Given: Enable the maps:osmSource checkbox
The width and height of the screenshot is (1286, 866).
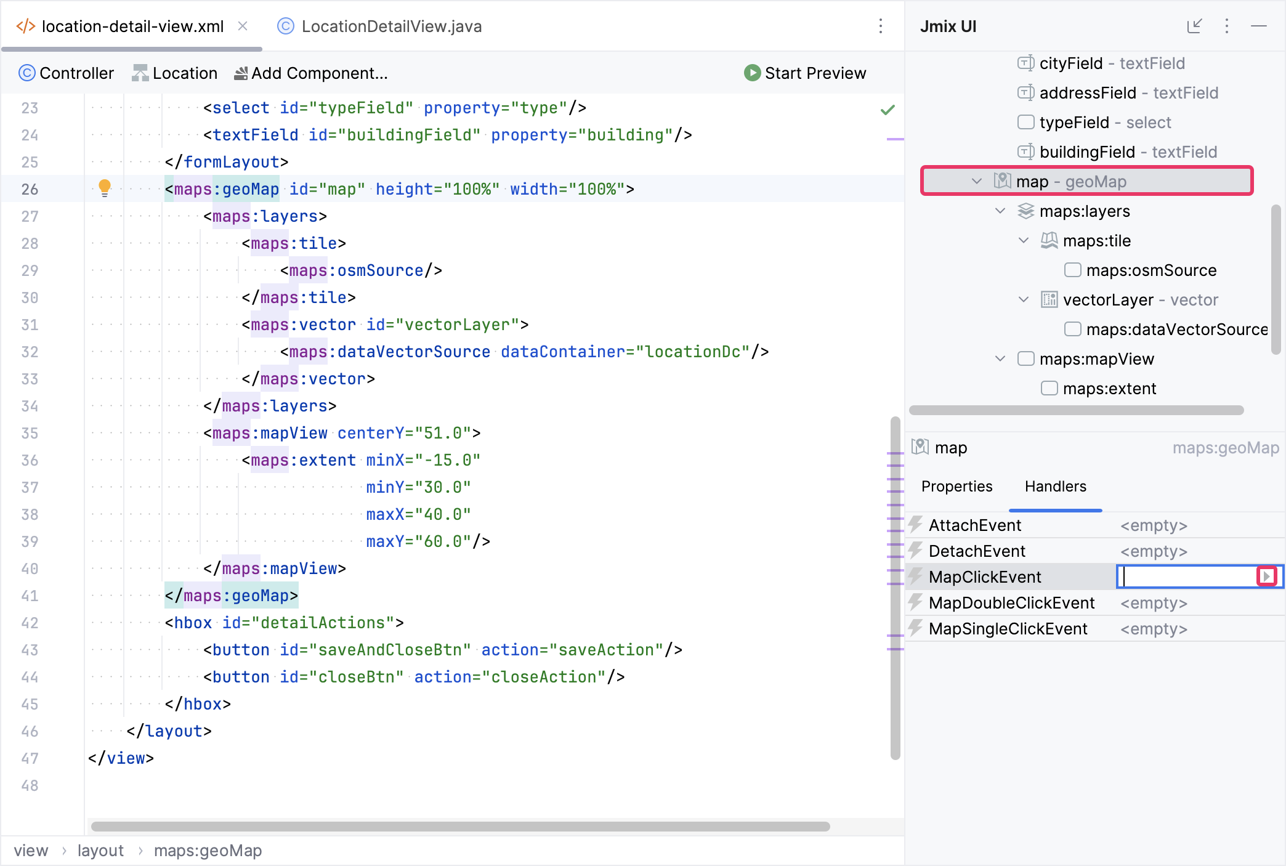Looking at the screenshot, I should 1072,270.
